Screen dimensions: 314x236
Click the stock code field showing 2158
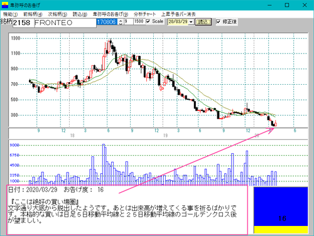(23, 23)
